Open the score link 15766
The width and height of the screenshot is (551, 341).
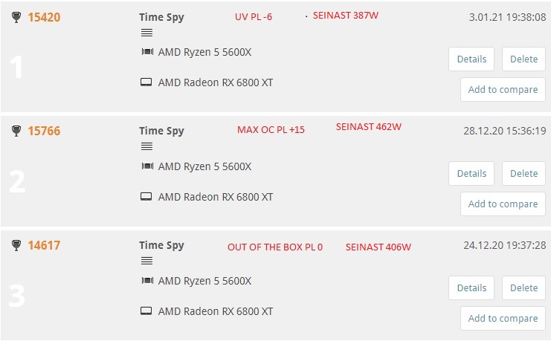pos(44,131)
